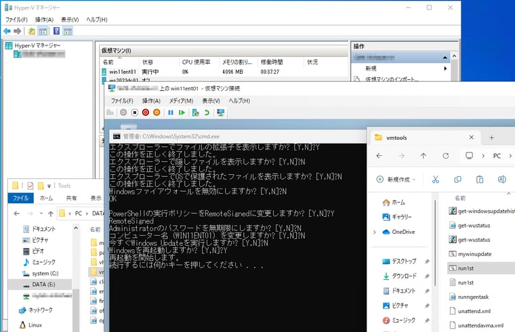Viewport: 515px width, 332px height.
Task: Open ファイル(F) menu in Hyper-V Manager
Action: pos(16,20)
